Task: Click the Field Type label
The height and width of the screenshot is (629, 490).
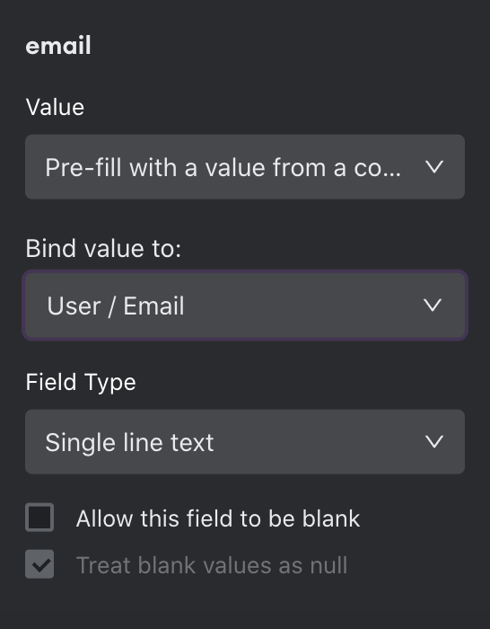Action: [x=81, y=382]
